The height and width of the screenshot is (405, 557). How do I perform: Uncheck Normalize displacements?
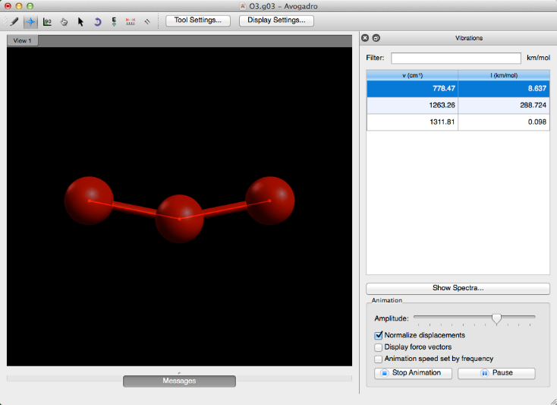[x=379, y=335]
